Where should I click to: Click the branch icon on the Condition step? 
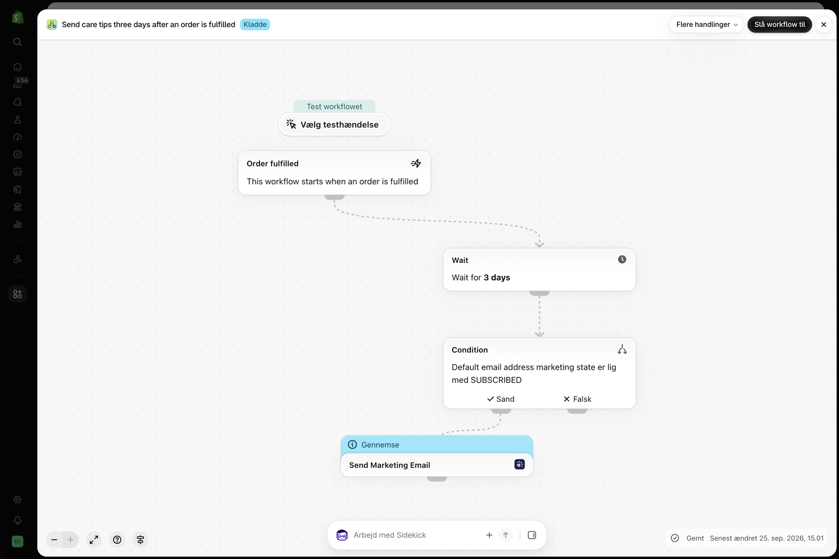tap(622, 349)
